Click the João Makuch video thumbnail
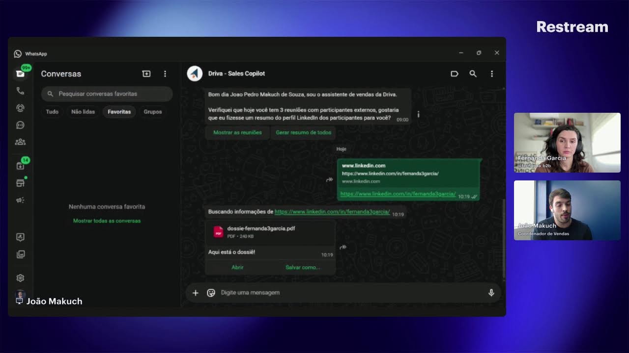The width and height of the screenshot is (629, 353). coord(567,210)
